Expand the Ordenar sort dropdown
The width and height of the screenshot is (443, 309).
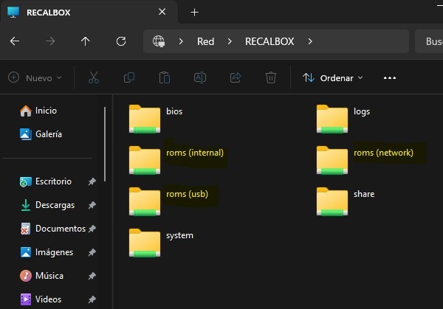[333, 77]
